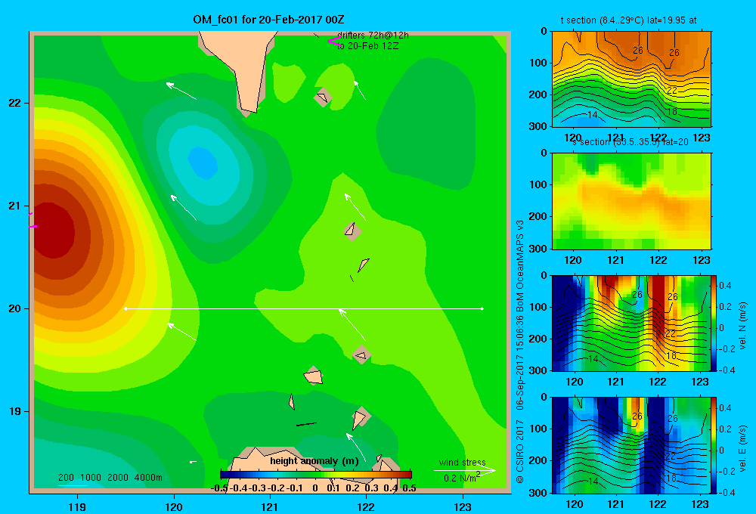Click the white section line at latitude 20
The image size is (756, 514).
pos(304,308)
